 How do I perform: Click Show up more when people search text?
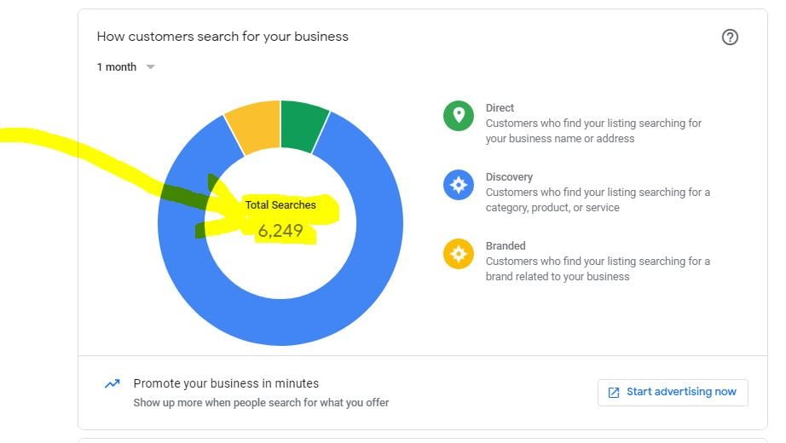click(261, 402)
